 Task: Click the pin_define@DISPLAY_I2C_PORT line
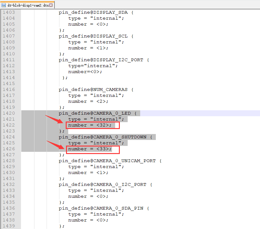tap(104, 60)
